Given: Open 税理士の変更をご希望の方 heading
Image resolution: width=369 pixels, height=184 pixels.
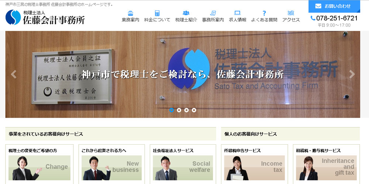Looking at the screenshot, I should [x=33, y=151].
